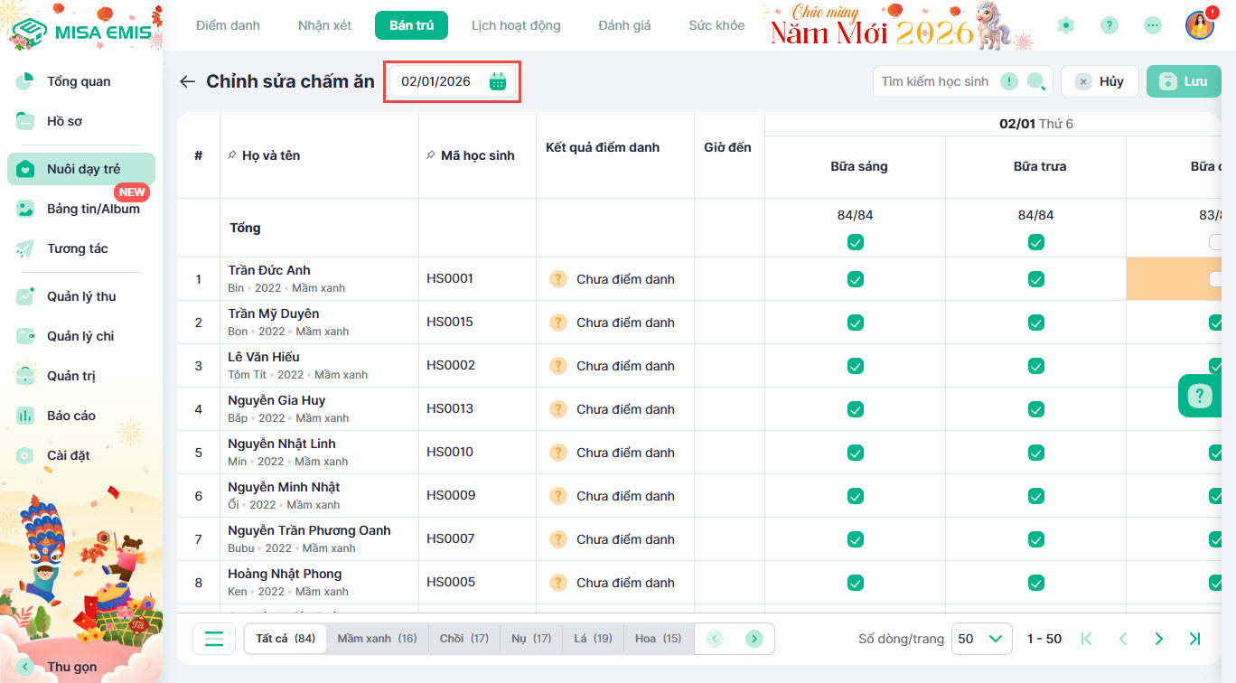This screenshot has height=683, width=1236.
Task: Uncheck Bữa trưa for Nguyễn Gia Huy
Action: pos(1035,409)
